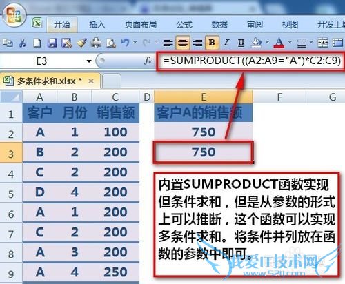The image size is (345, 284).
Task: Open the 数据 ribbon tab
Action: tap(219, 24)
